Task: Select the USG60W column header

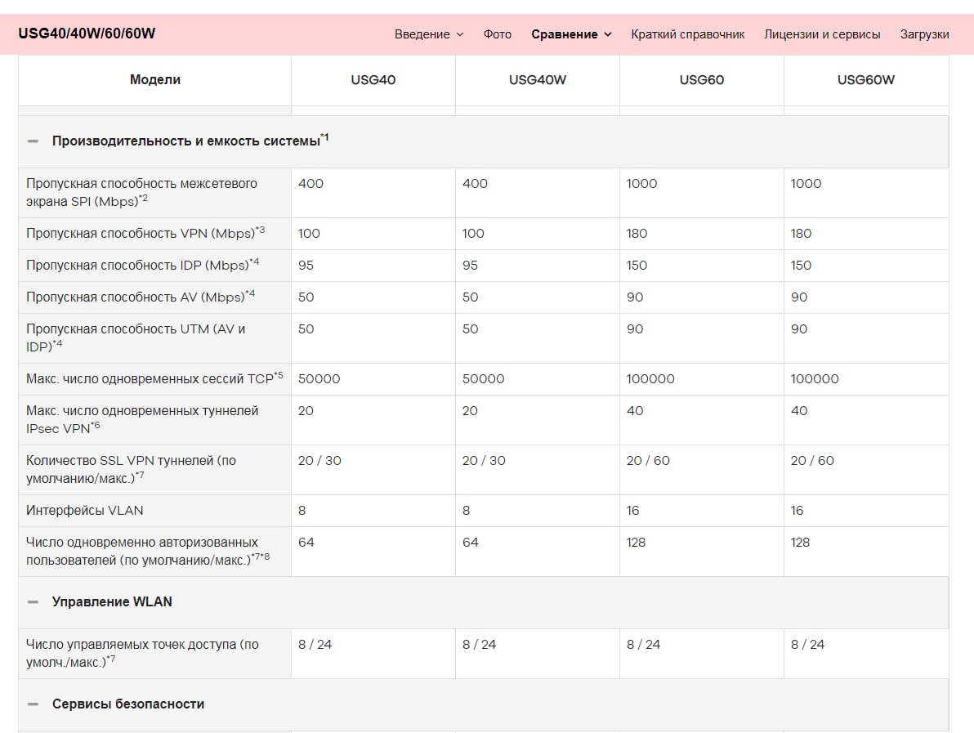Action: tap(866, 79)
